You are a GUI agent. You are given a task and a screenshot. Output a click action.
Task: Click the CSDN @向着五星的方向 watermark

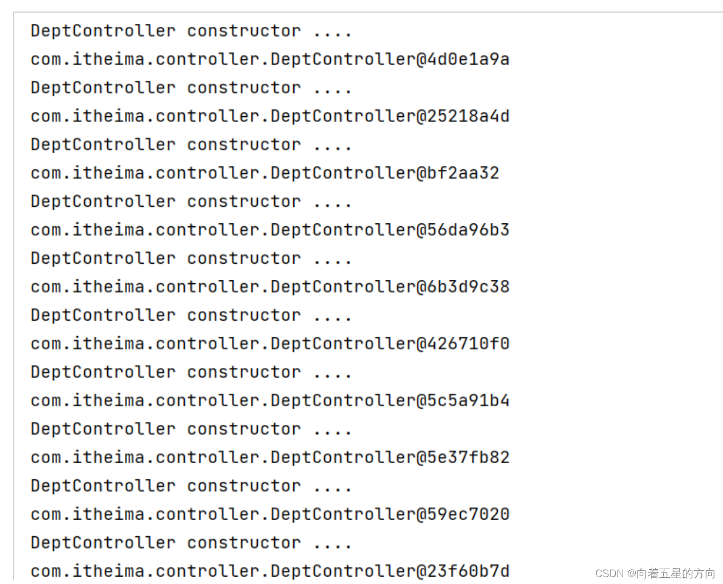(655, 573)
